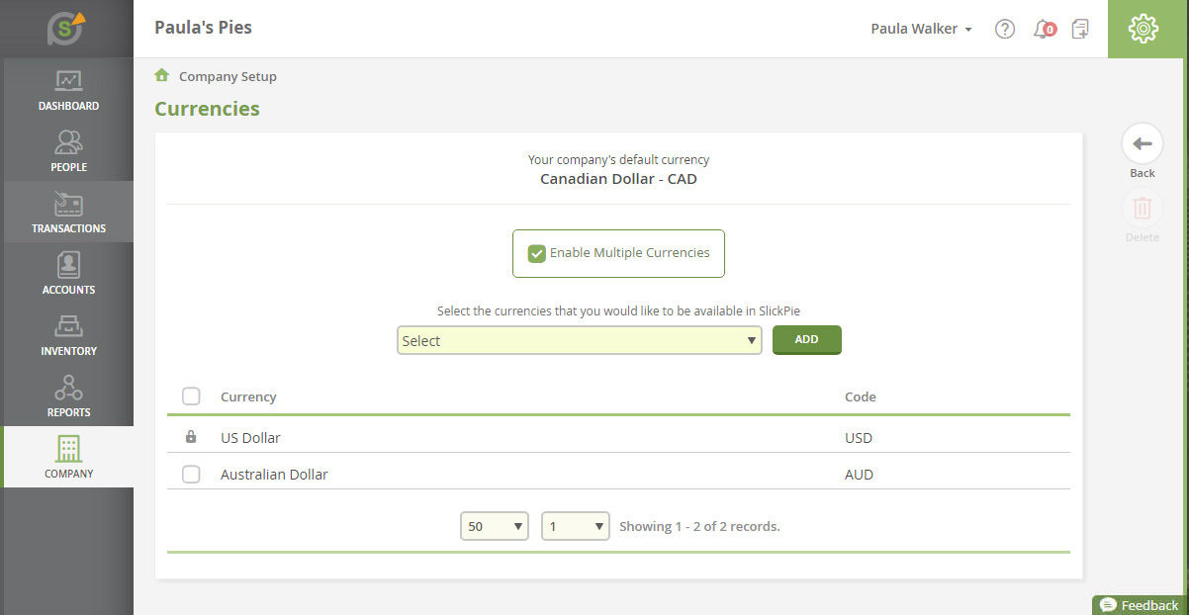Image resolution: width=1189 pixels, height=615 pixels.
Task: Click the Back arrow button
Action: [x=1142, y=144]
